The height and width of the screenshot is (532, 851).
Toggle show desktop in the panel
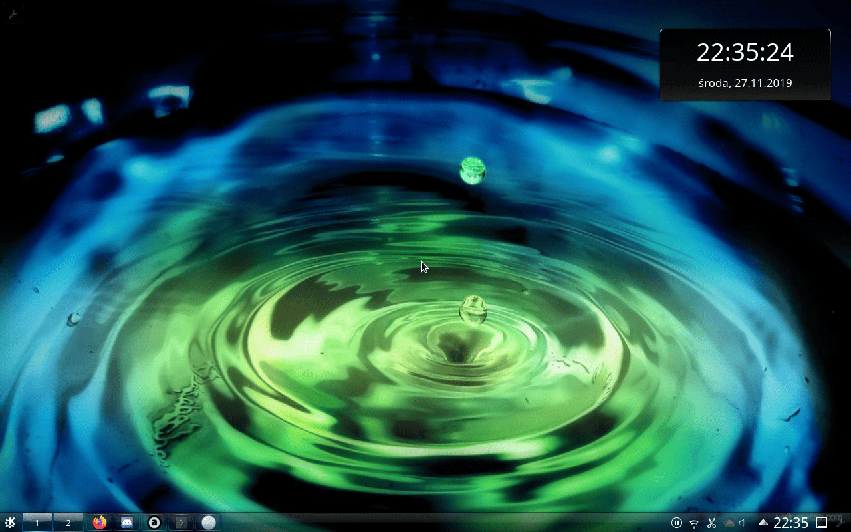tap(822, 523)
